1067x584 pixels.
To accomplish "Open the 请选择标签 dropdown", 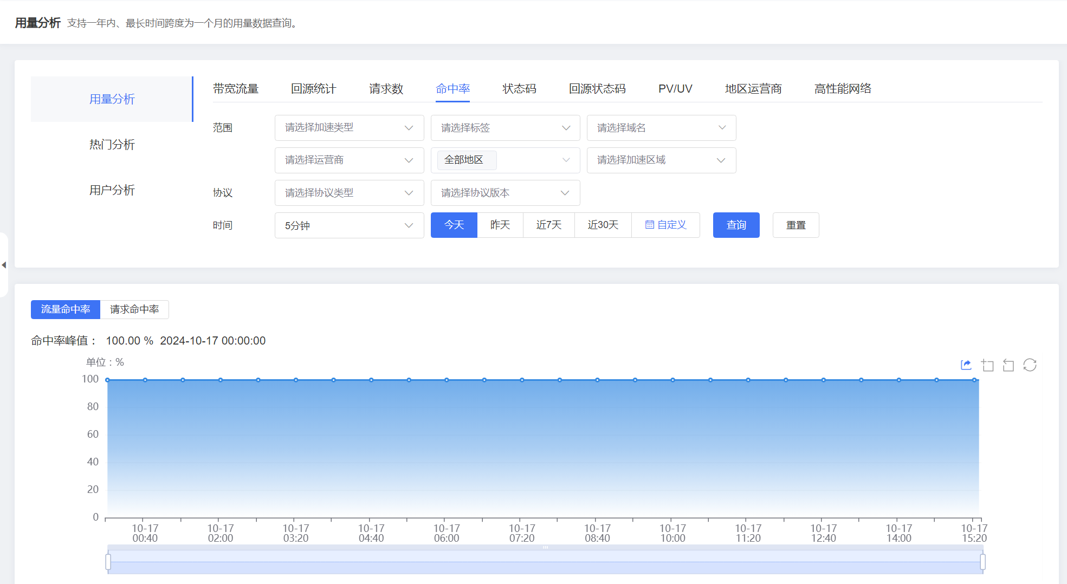I will (505, 128).
